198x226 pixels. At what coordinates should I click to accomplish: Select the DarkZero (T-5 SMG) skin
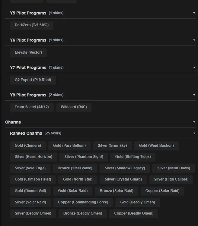(x=32, y=25)
